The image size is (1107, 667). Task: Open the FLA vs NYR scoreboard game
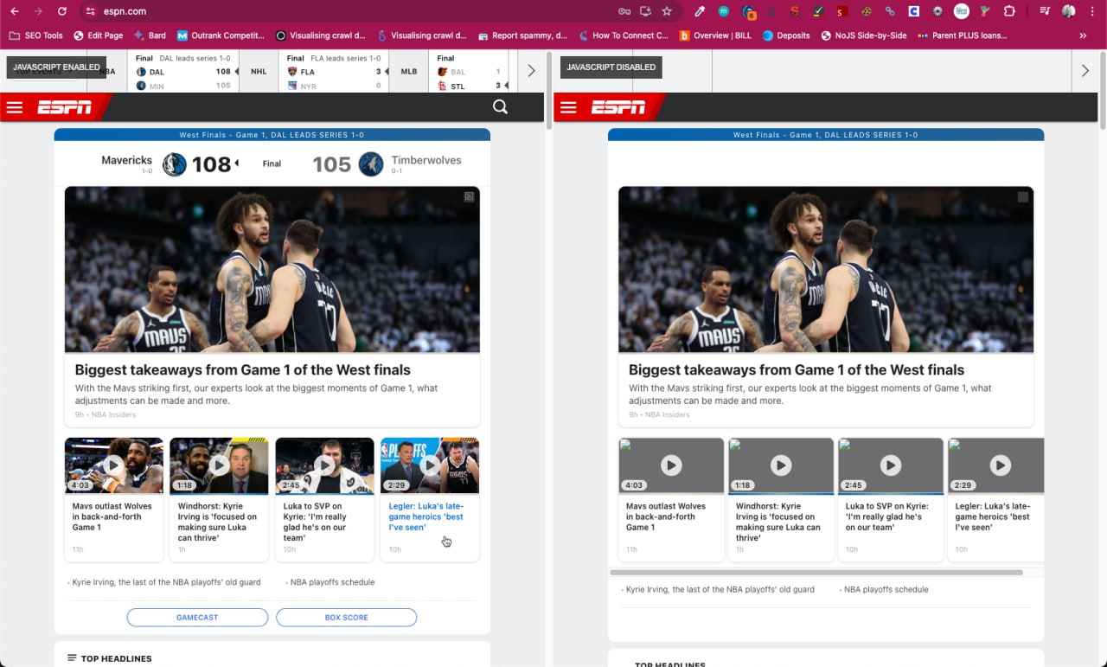(333, 71)
